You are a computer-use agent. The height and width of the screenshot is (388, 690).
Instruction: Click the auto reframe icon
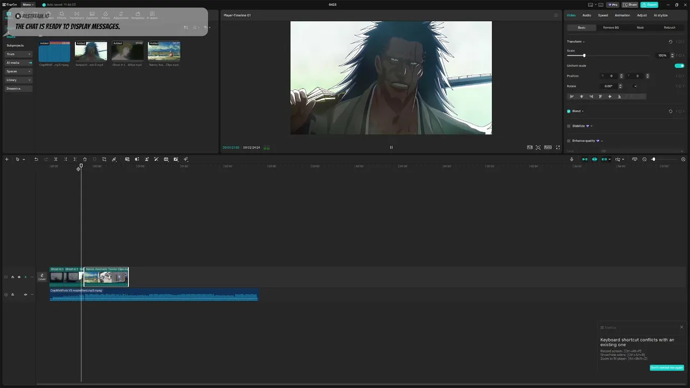click(x=166, y=160)
